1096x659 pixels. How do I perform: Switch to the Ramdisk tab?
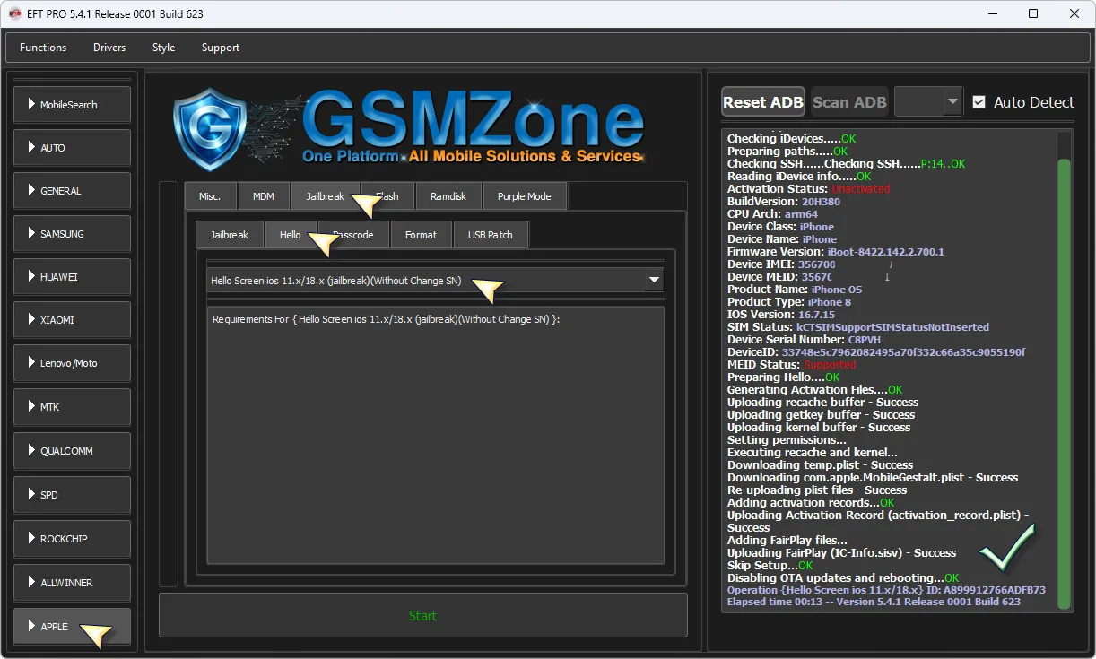click(448, 196)
